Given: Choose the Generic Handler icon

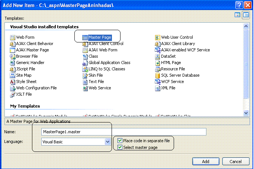Looking at the screenshot, I should [13, 63].
